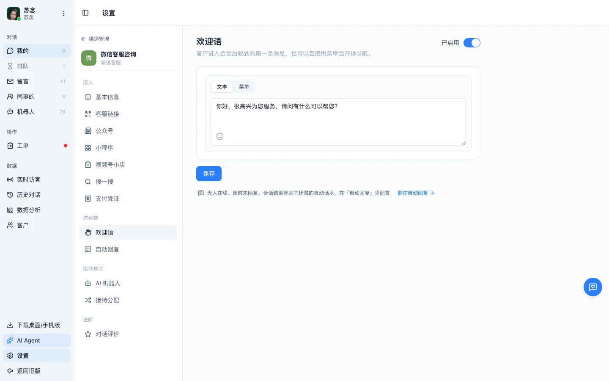This screenshot has height=381, width=609.
Task: Open 小程序 settings
Action: coord(128,148)
